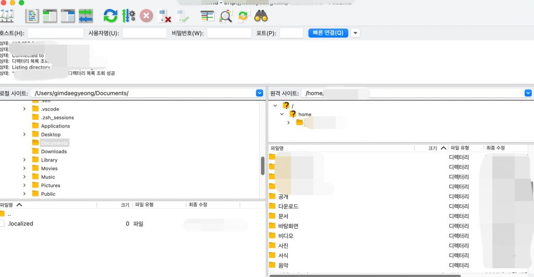Screen dimensions: 534x277
Task: Click the local tree vertical scrollbar
Action: click(x=263, y=166)
